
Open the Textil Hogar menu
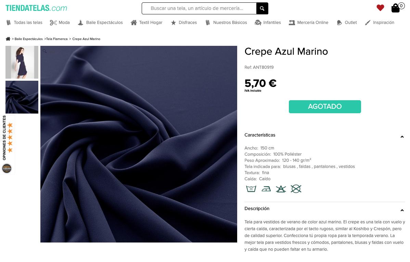[x=146, y=23]
